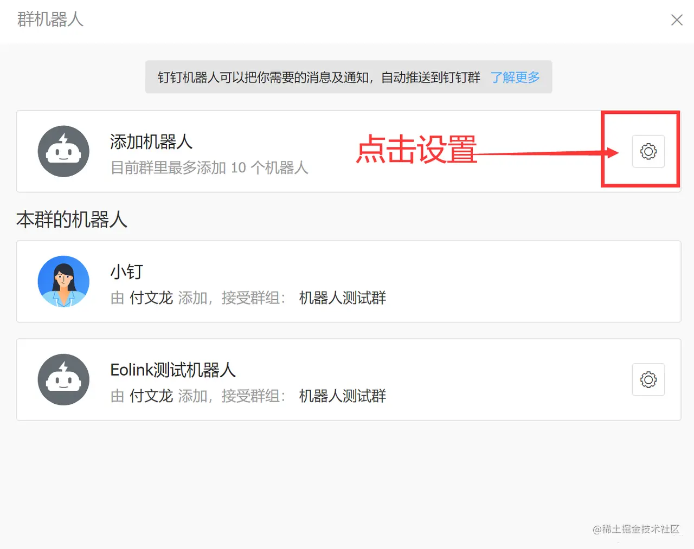Open settings gear for Eolink测试机器人
Screen dimensions: 694x549
point(648,379)
